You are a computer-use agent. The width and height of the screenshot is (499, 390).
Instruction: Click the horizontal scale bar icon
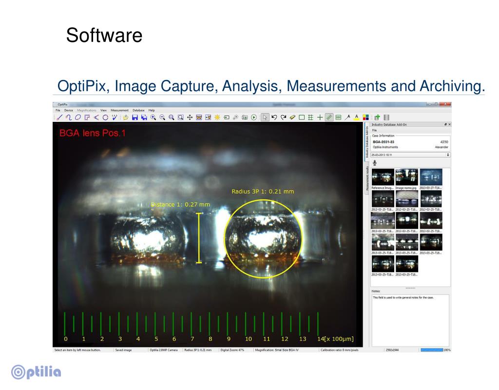338,117
